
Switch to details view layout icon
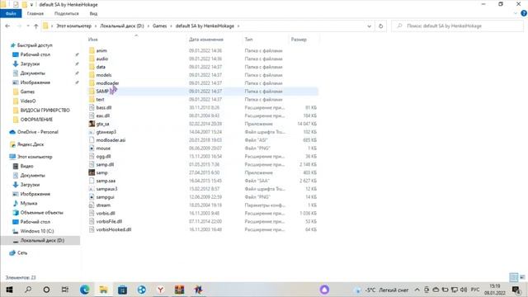[513, 277]
